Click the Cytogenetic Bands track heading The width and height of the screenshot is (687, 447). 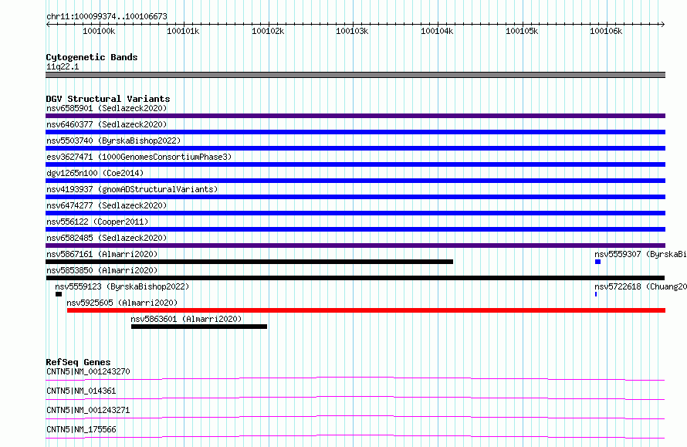92,57
